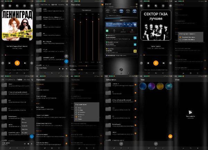208x150 pixels.
Task: Open the equalizer preset dropdown
Action: point(86,10)
